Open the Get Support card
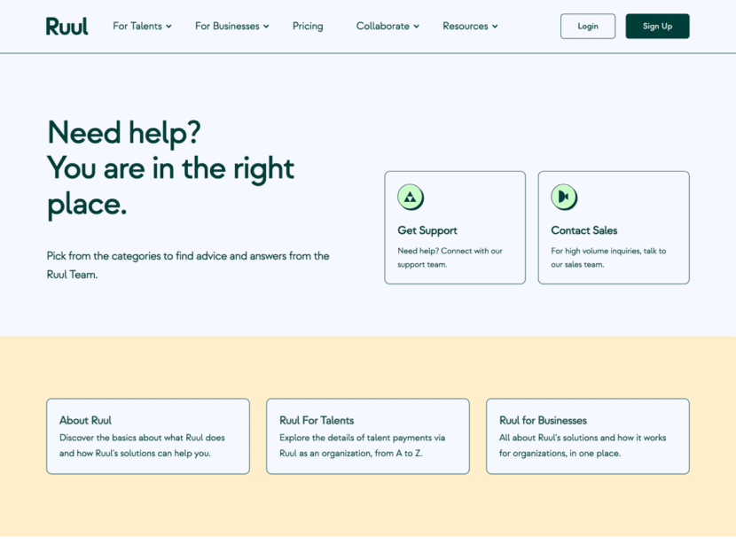This screenshot has height=552, width=736. click(454, 227)
